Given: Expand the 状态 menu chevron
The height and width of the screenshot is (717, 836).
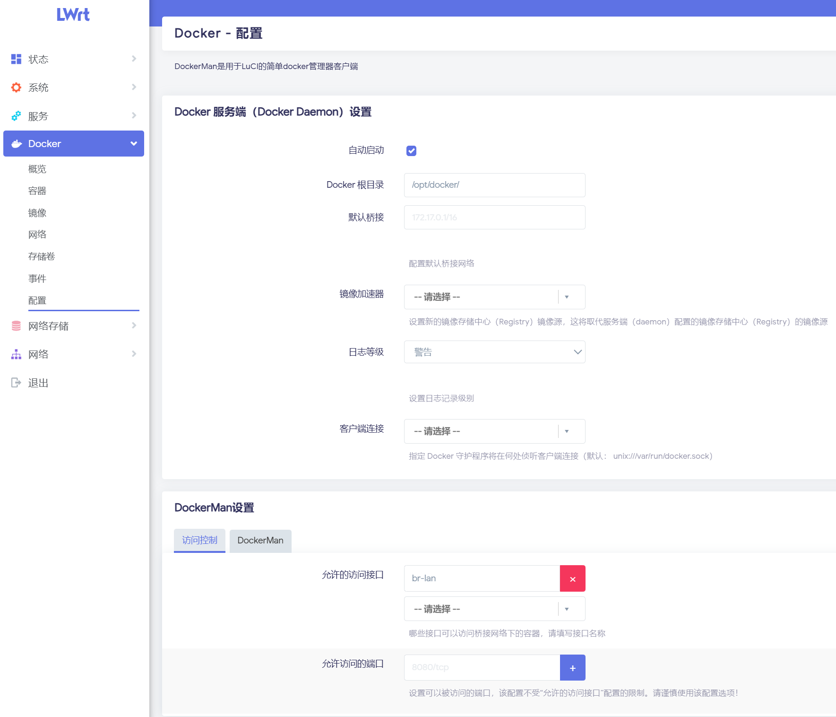Looking at the screenshot, I should tap(134, 59).
